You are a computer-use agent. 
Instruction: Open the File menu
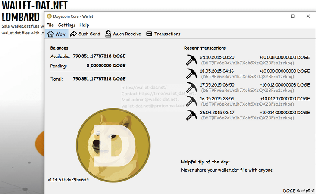(50, 25)
